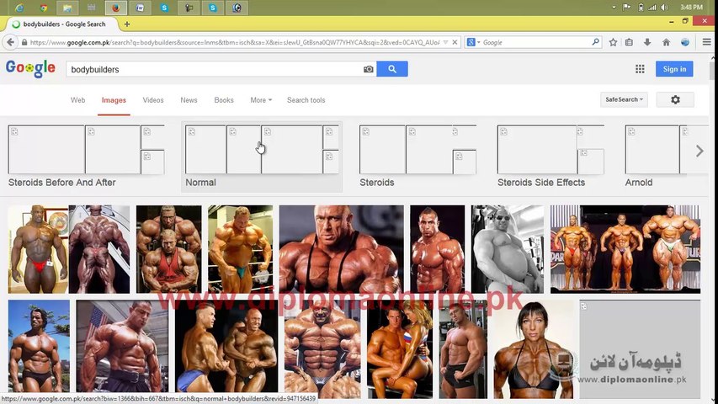Image resolution: width=718 pixels, height=404 pixels.
Task: Open female bodybuilder in black bikini image
Action: (x=533, y=349)
